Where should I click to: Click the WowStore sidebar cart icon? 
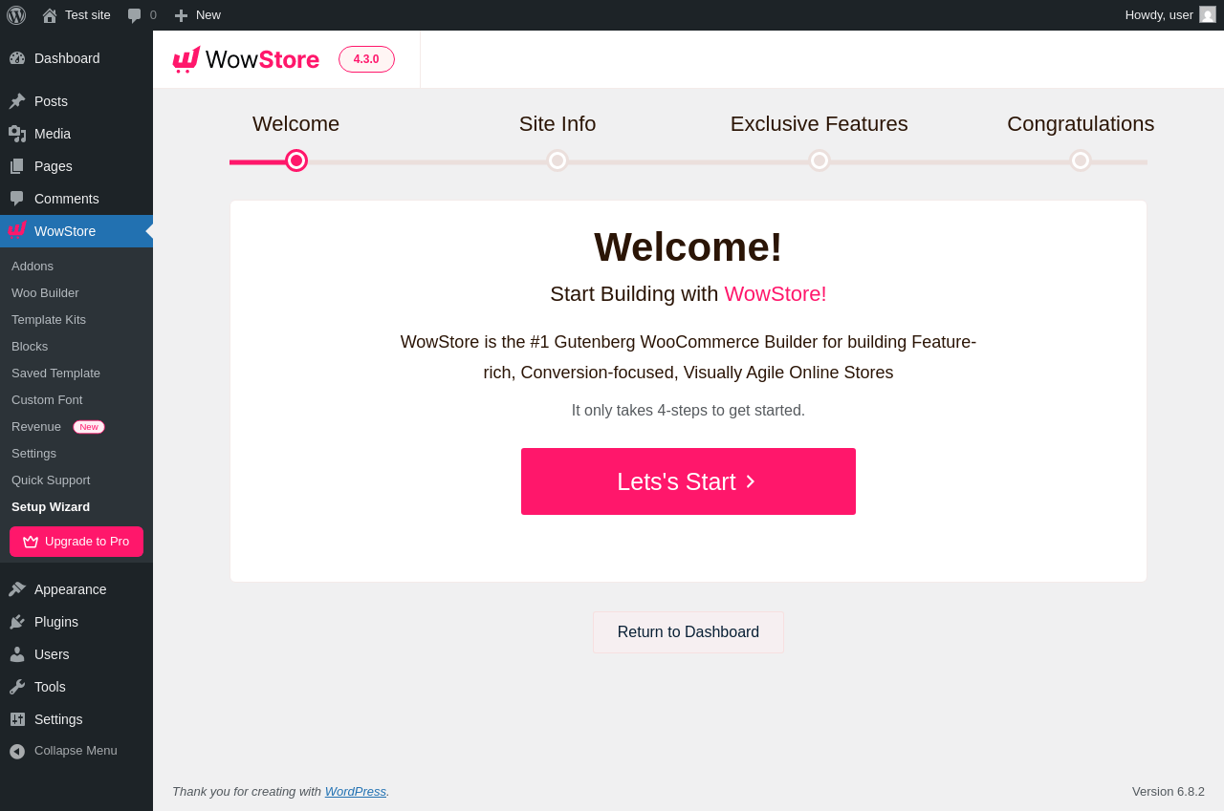[17, 230]
